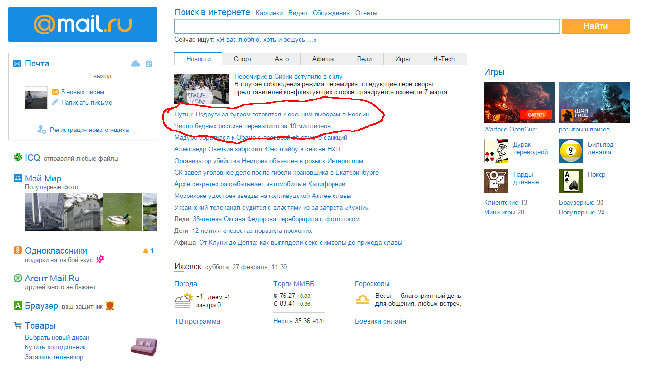Click the Браузер green A icon
The width and height of the screenshot is (652, 378).
(x=17, y=306)
